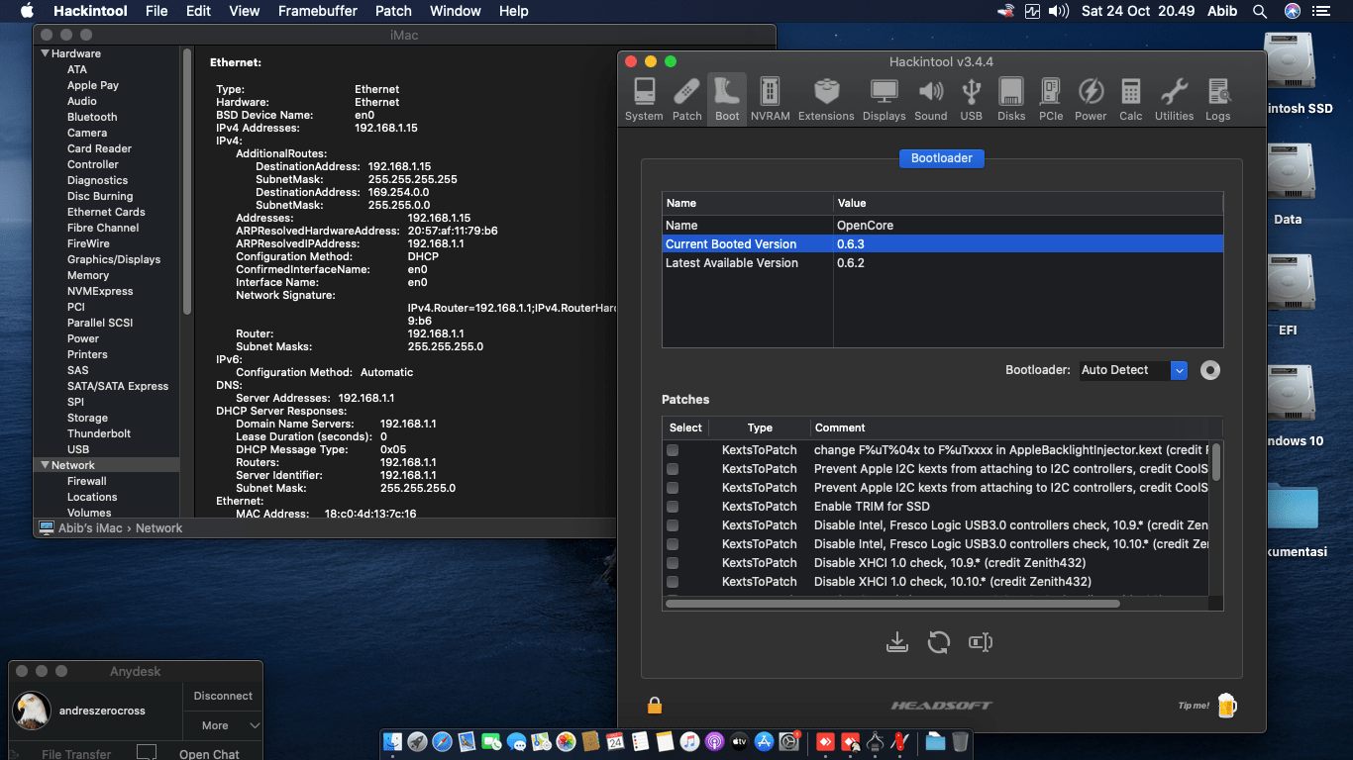View the Logs section of Hackintool
The height and width of the screenshot is (760, 1353).
(x=1216, y=97)
